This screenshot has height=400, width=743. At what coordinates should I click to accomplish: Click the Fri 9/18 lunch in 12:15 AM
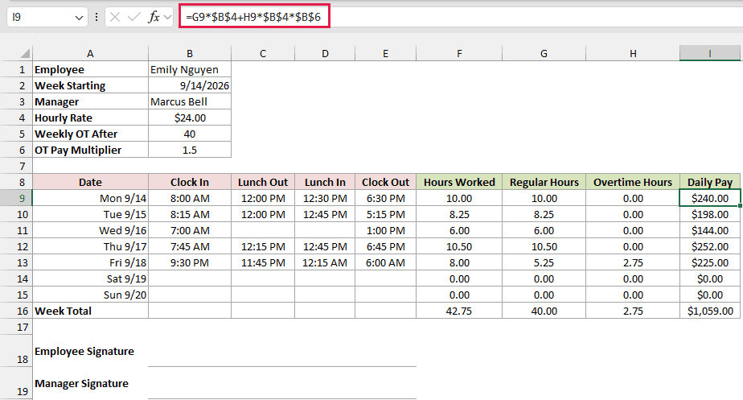coord(325,262)
